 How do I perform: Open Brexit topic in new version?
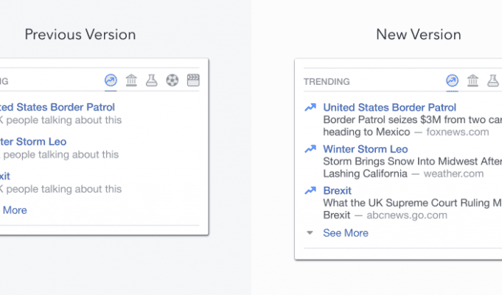(337, 190)
